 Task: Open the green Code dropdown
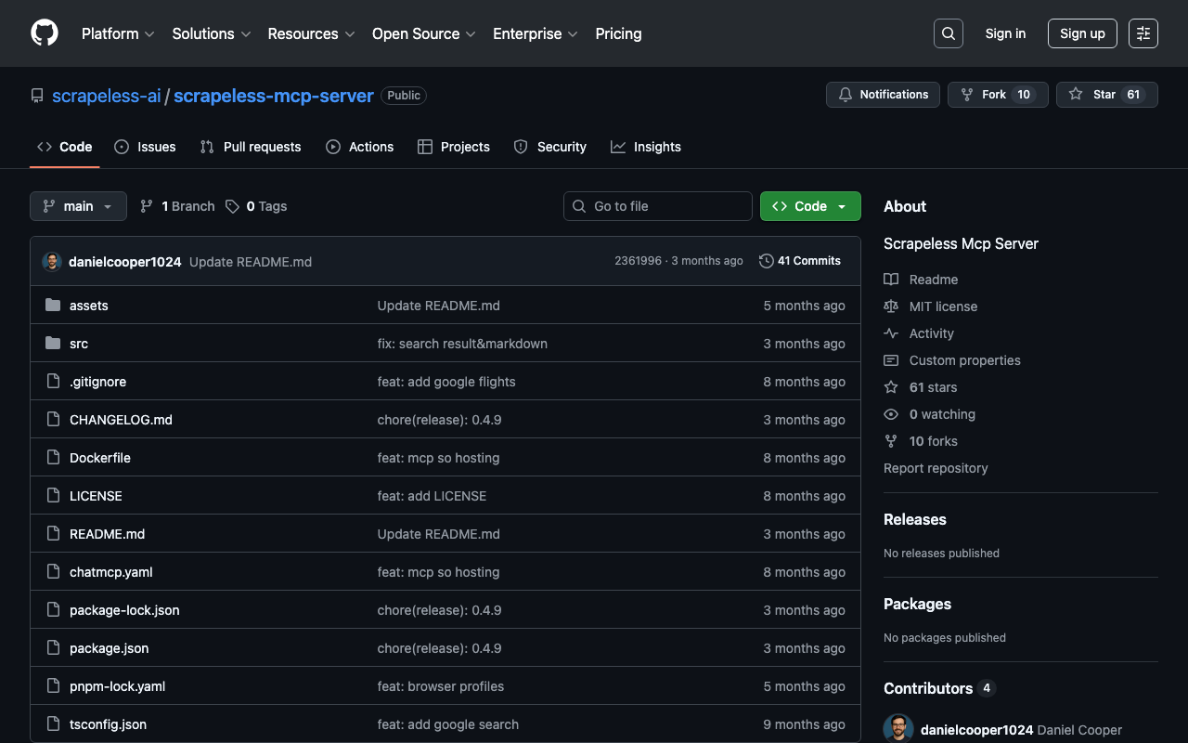click(809, 206)
